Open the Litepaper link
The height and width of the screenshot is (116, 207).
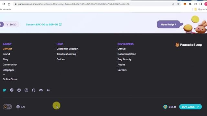[8, 70]
